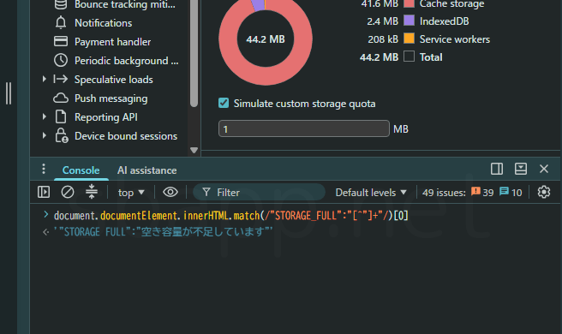Click the IndexedDB legend label
The width and height of the screenshot is (562, 334).
444,21
